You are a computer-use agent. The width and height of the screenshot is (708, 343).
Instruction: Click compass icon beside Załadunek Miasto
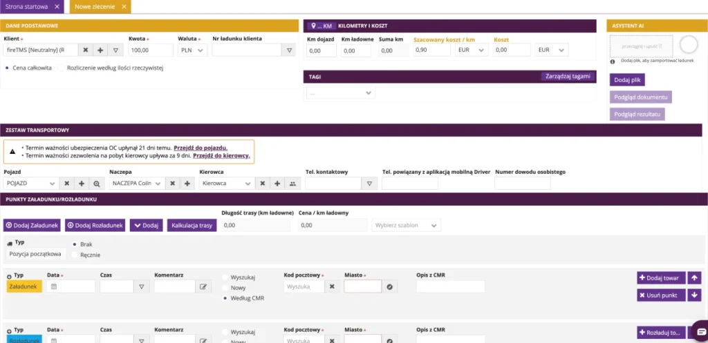coord(389,286)
